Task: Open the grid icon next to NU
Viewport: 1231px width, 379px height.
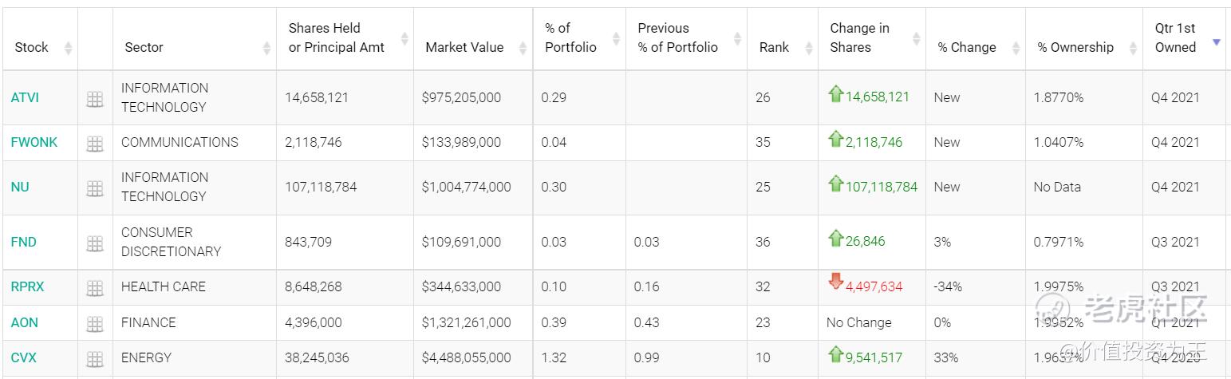Action: click(95, 188)
